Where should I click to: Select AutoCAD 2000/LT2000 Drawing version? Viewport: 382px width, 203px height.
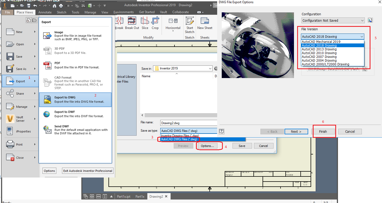pos(333,64)
